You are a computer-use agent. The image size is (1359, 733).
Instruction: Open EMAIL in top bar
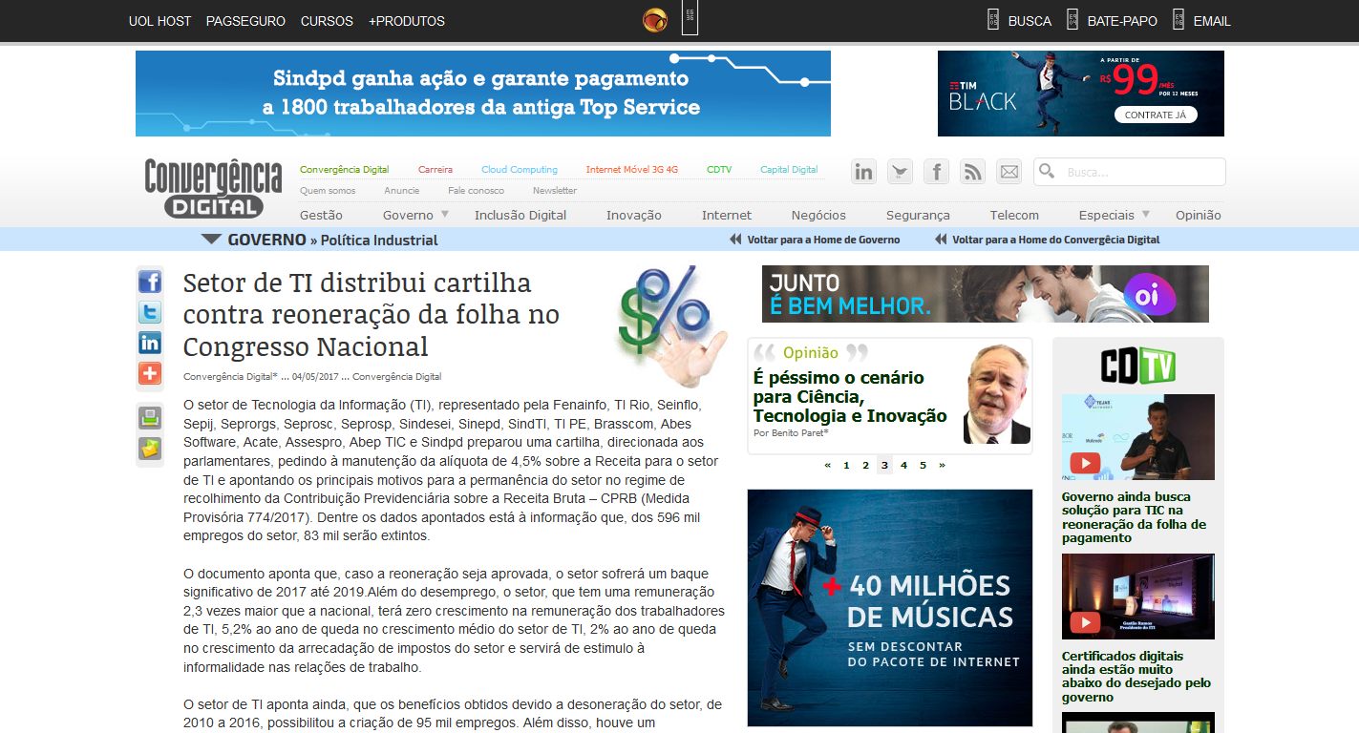click(1212, 21)
